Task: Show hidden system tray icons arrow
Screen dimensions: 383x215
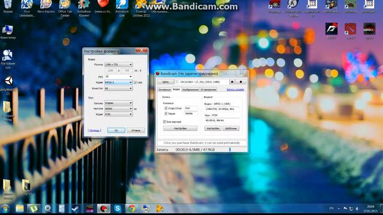Action: click(x=339, y=208)
